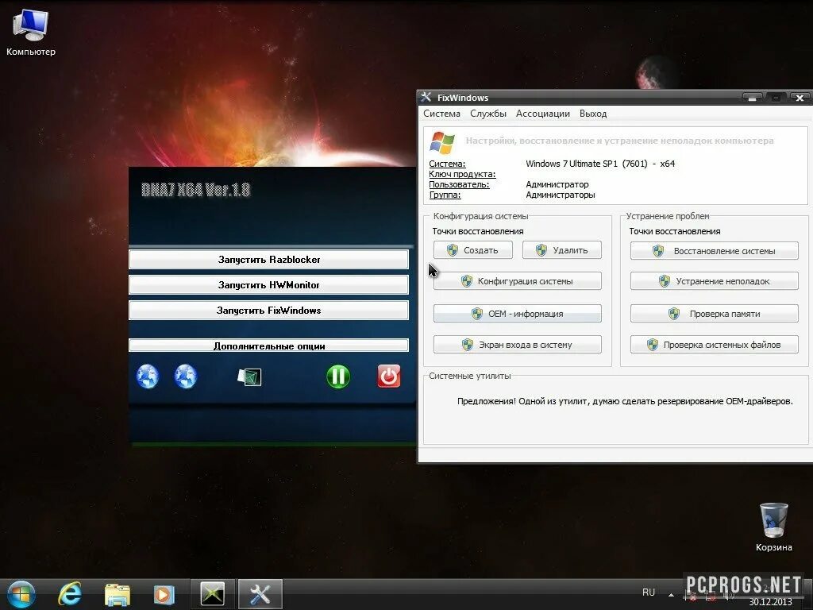Viewport: 813px width, 610px height.
Task: Select the Корзина recycle bin icon
Action: point(773,527)
